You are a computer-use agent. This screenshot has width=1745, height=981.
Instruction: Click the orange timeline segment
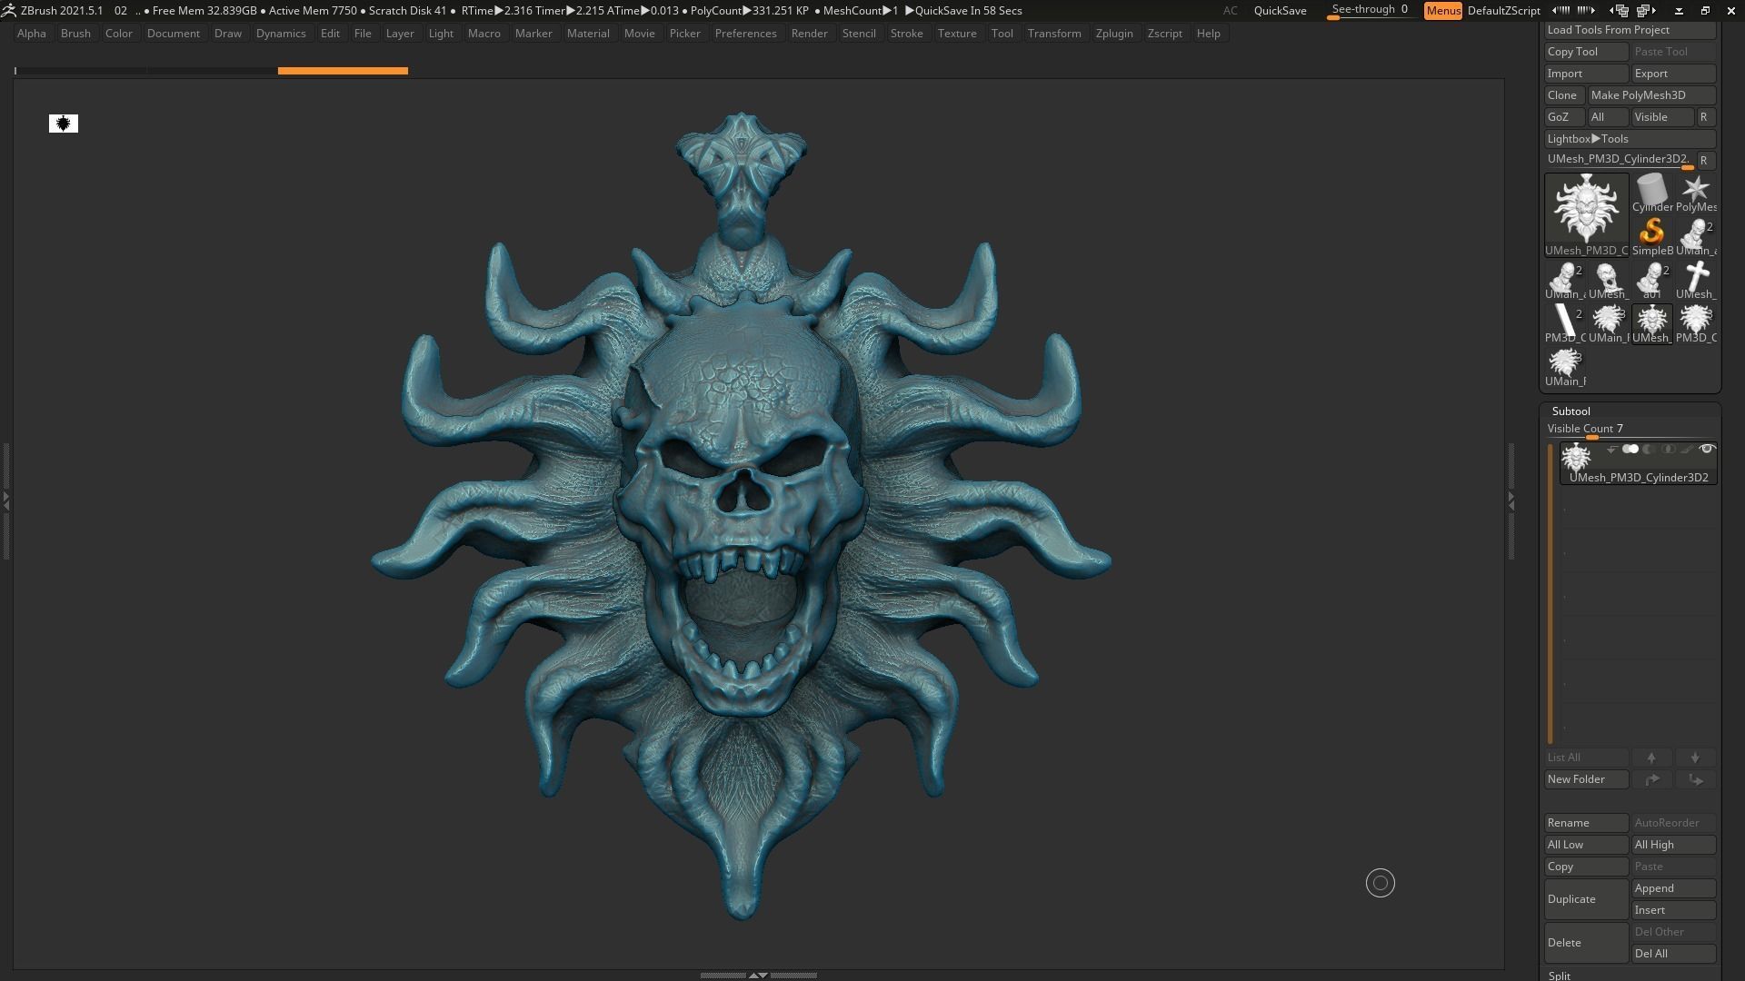click(x=343, y=71)
